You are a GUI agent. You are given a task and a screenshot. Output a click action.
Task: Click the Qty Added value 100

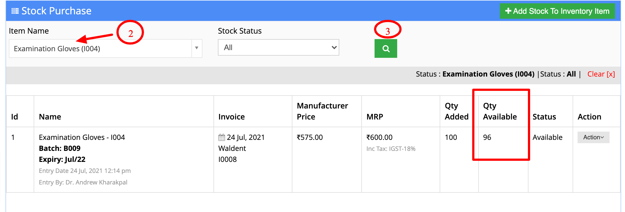coord(451,137)
